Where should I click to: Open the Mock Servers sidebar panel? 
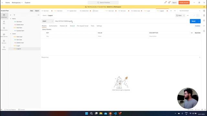point(4,35)
